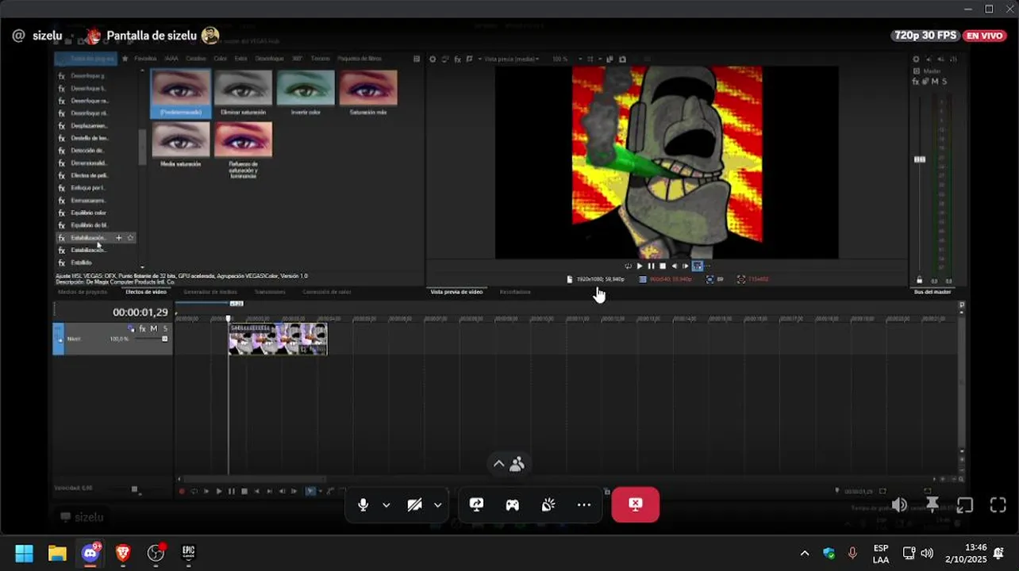This screenshot has width=1019, height=571.
Task: Favorite highlighted effect with star icon
Action: coord(131,238)
